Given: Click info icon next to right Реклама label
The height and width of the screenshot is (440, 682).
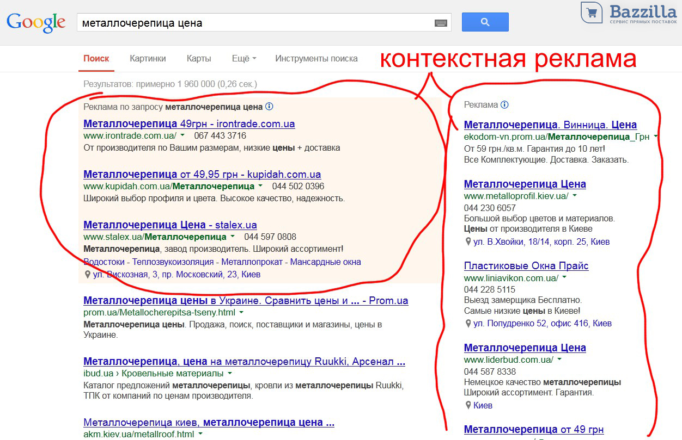Looking at the screenshot, I should (504, 104).
